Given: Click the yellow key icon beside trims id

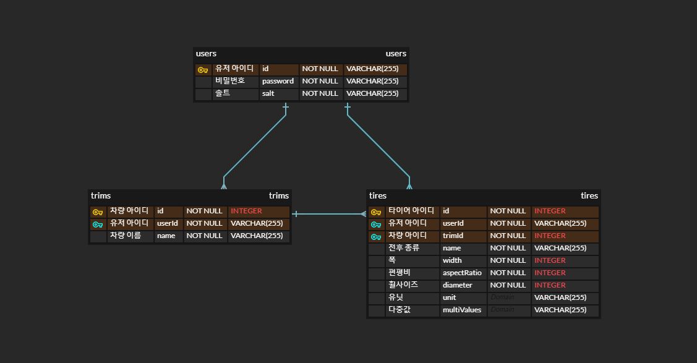Looking at the screenshot, I should click(96, 211).
